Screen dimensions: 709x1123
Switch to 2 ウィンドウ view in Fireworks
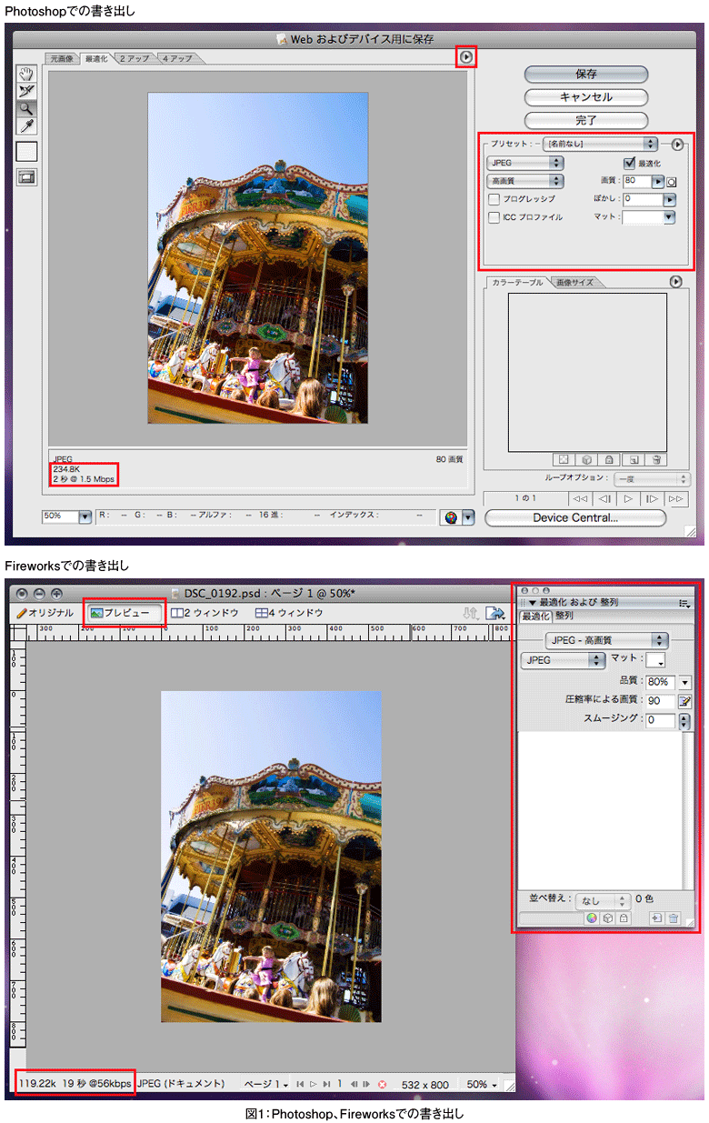tap(205, 613)
